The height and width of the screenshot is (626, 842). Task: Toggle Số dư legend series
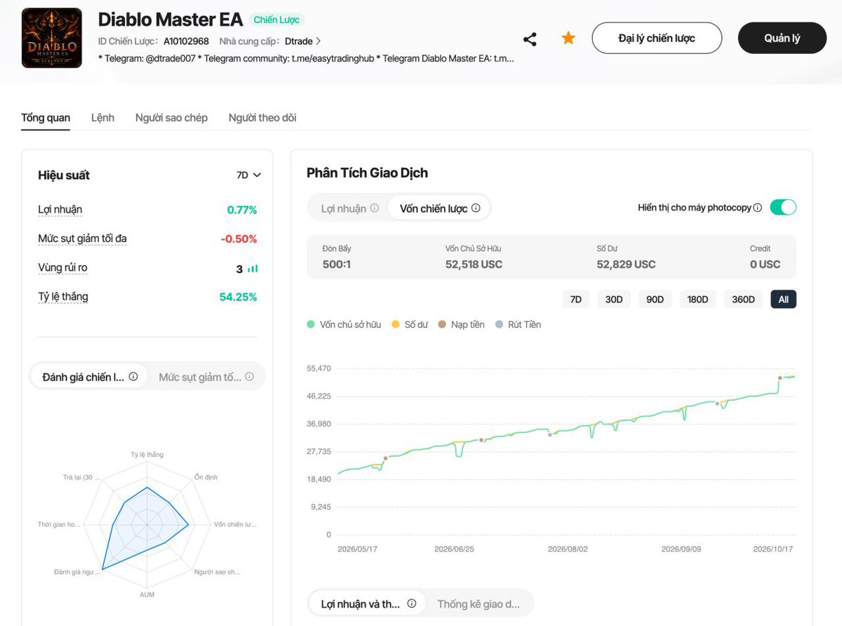pyautogui.click(x=410, y=324)
